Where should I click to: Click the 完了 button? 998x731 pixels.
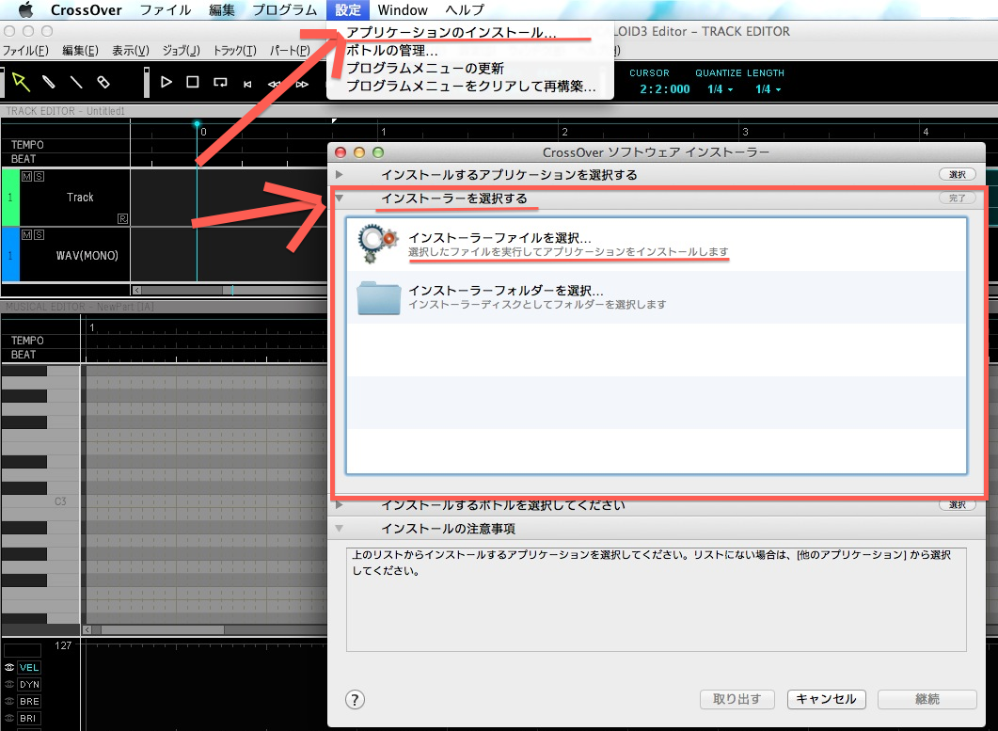[x=958, y=198]
